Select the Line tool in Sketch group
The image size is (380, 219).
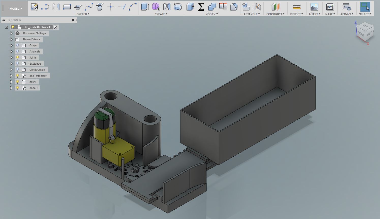click(x=45, y=7)
